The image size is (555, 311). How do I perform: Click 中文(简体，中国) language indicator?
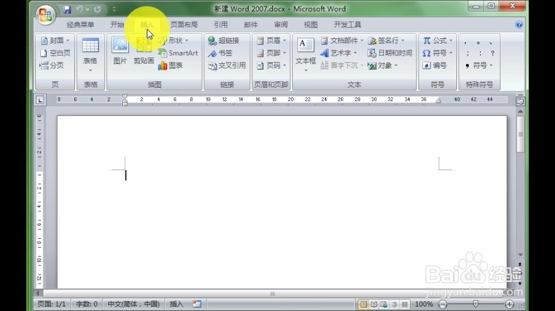(x=134, y=304)
